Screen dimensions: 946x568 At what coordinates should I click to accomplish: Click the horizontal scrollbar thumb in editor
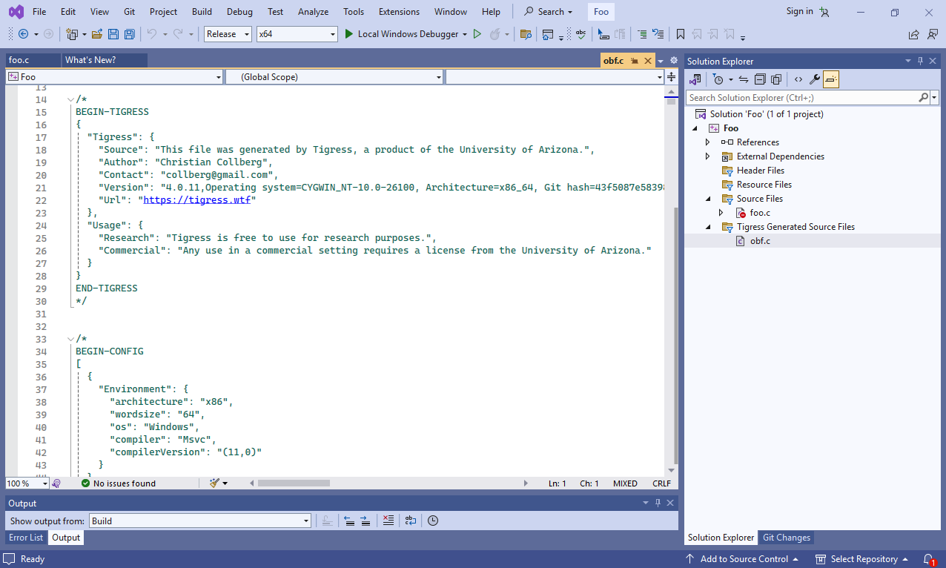tap(294, 483)
